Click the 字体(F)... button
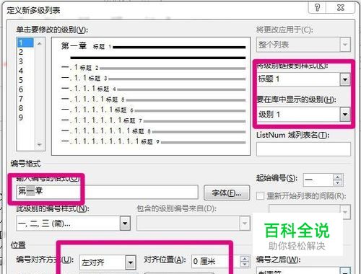 [227, 193]
